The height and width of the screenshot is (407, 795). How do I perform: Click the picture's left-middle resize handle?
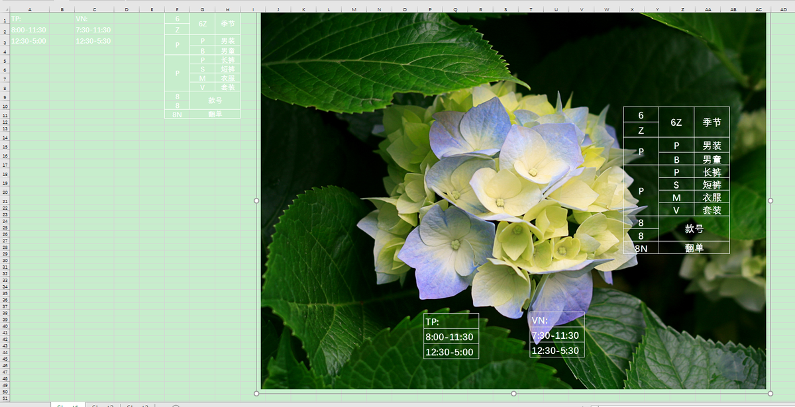pyautogui.click(x=256, y=200)
